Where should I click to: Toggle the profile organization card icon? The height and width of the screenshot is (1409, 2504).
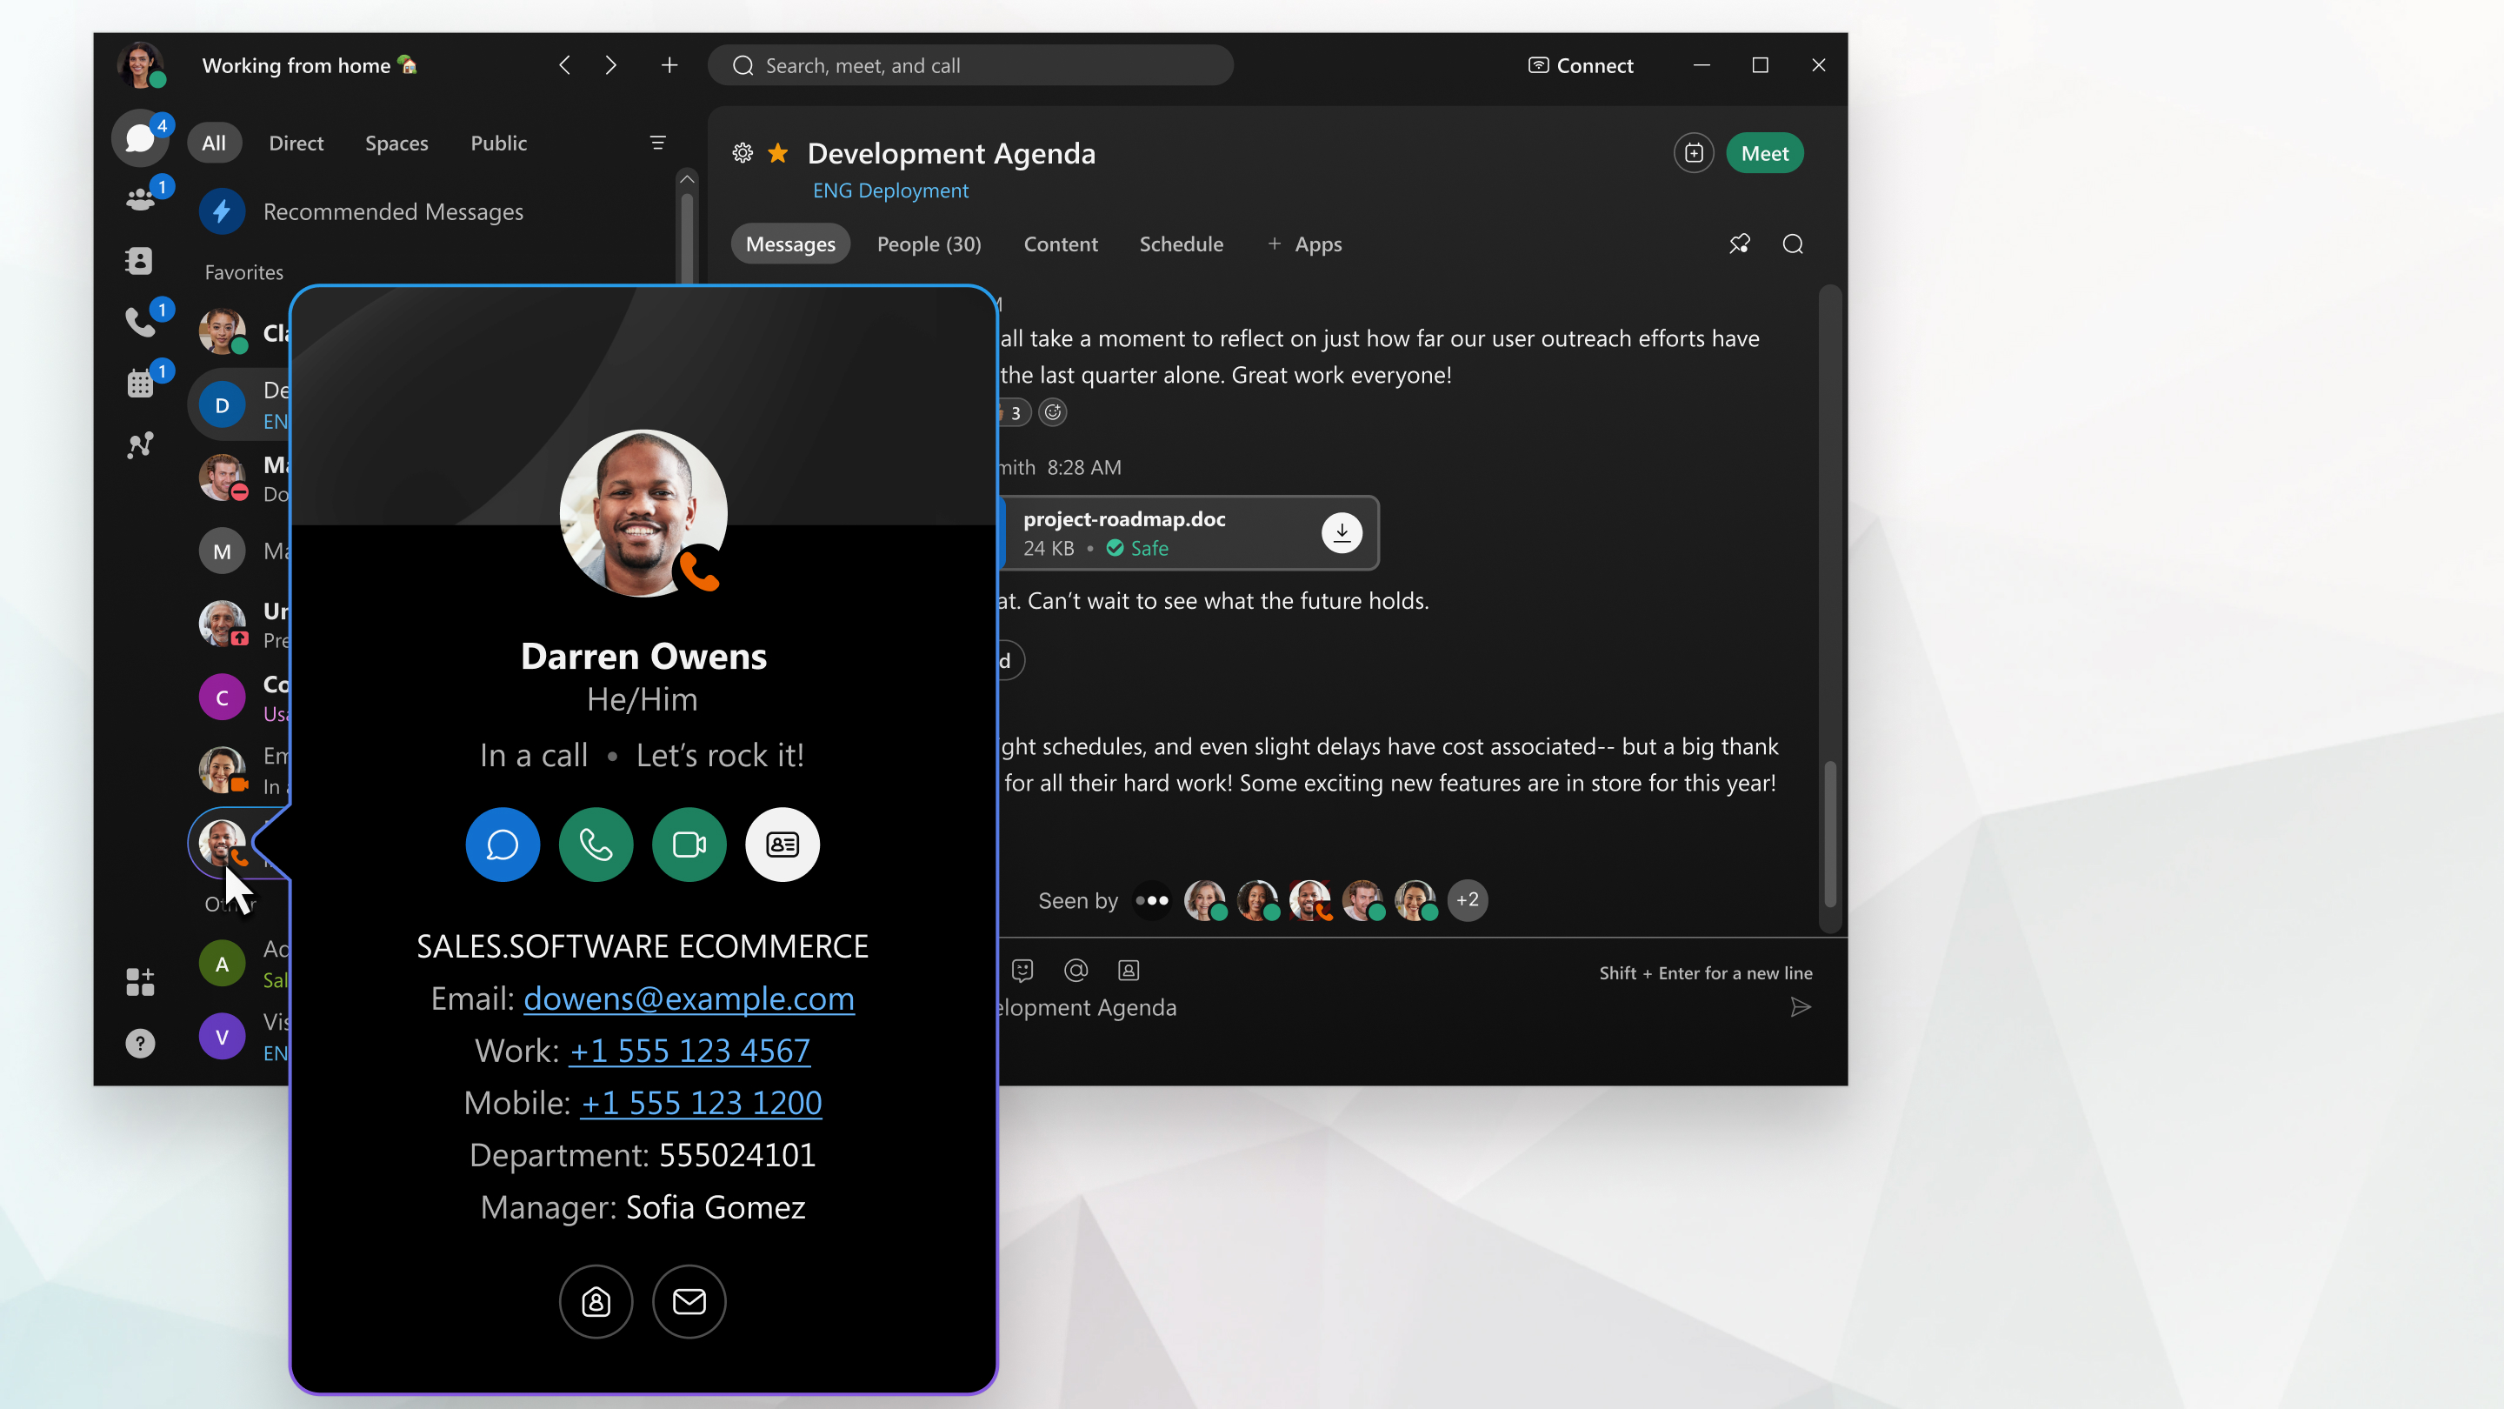782,843
